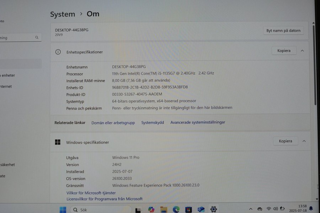The image size is (320, 213).
Task: Select the sidebar item ending in 'enheter'
Action: pyautogui.click(x=7, y=75)
